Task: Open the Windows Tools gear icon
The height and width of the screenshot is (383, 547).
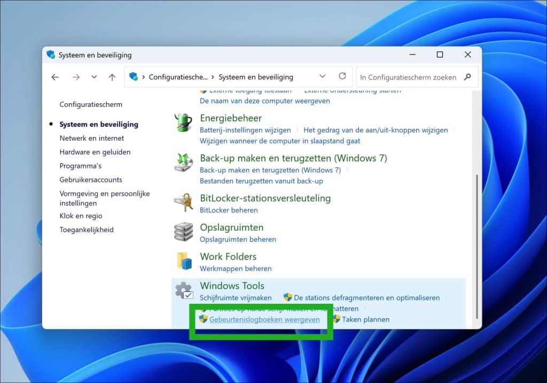Action: (184, 290)
